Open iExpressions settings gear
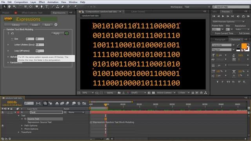This screenshot has width=251, height=141. tap(56, 25)
